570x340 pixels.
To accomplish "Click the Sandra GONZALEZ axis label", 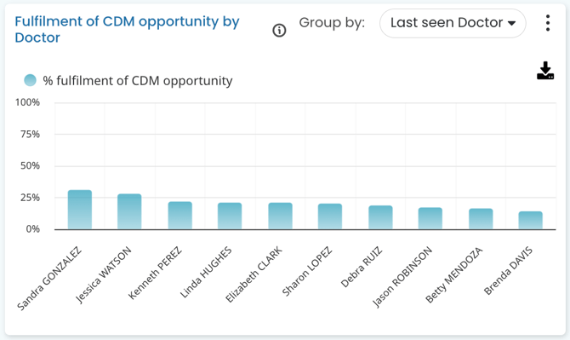I will click(x=49, y=279).
